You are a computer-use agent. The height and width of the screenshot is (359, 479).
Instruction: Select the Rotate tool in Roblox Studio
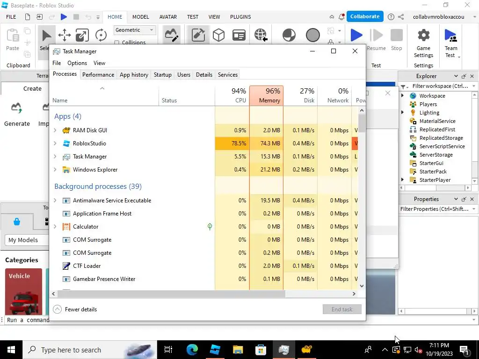click(x=101, y=35)
